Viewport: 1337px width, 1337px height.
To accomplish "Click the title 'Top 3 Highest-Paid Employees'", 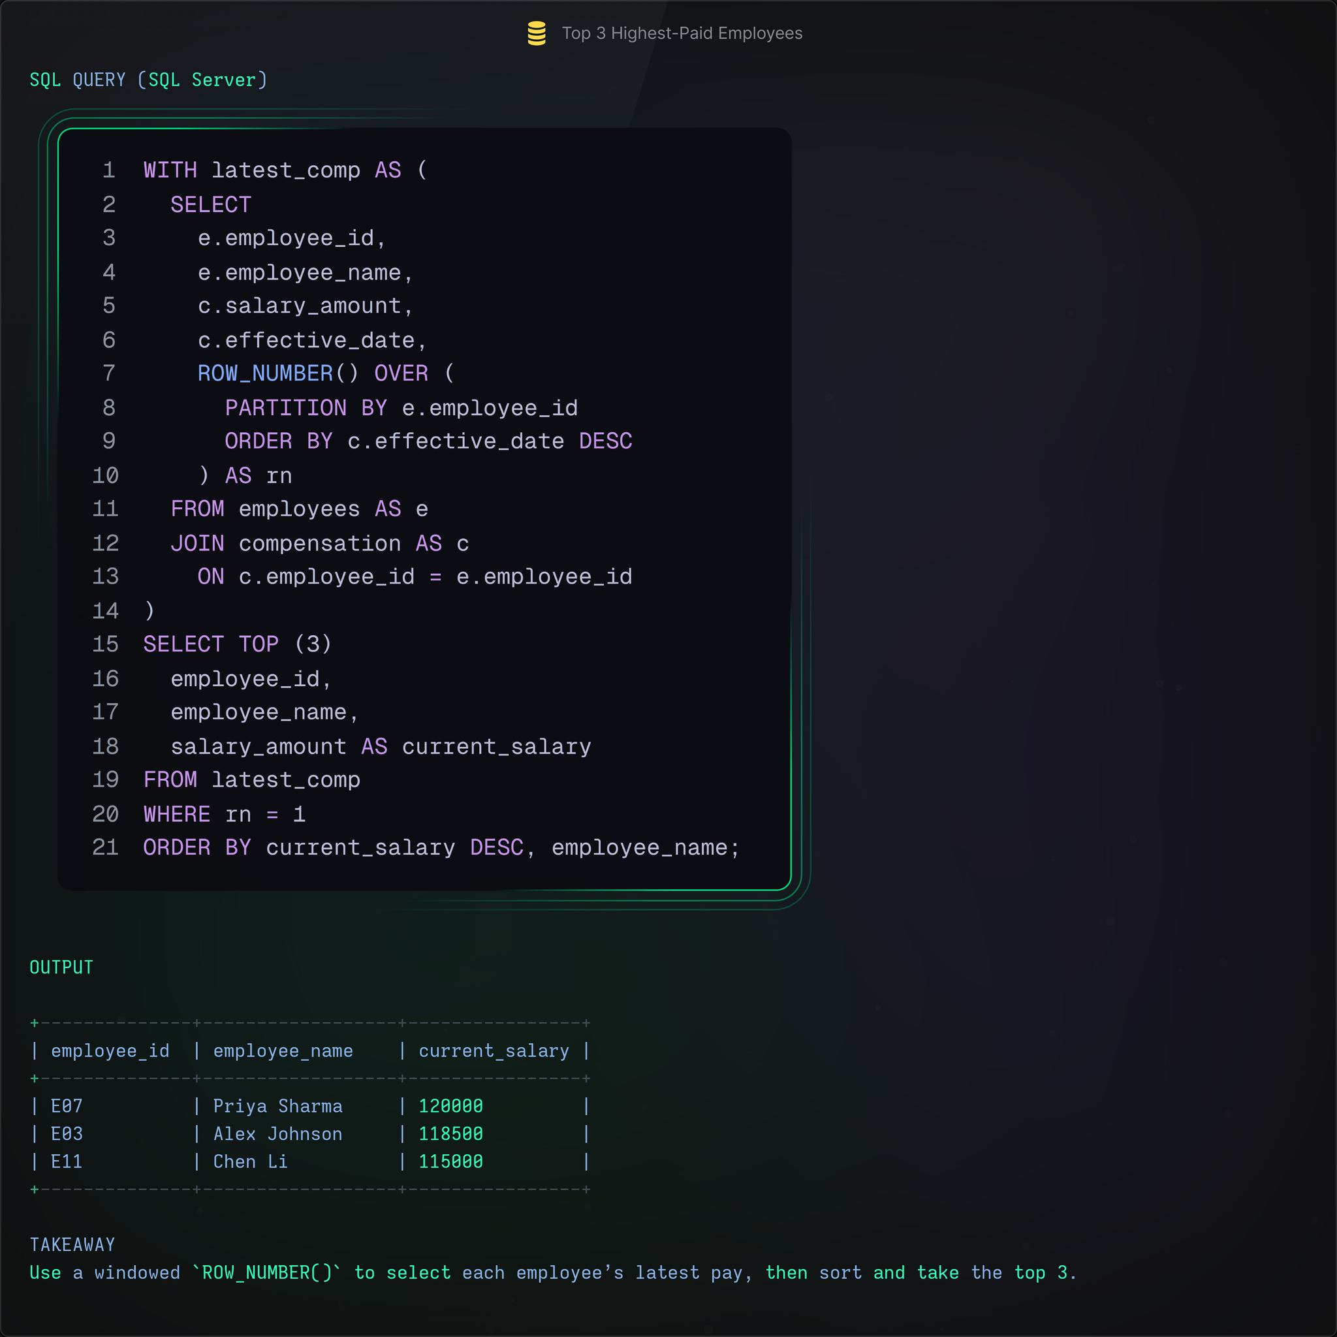I will [x=682, y=33].
